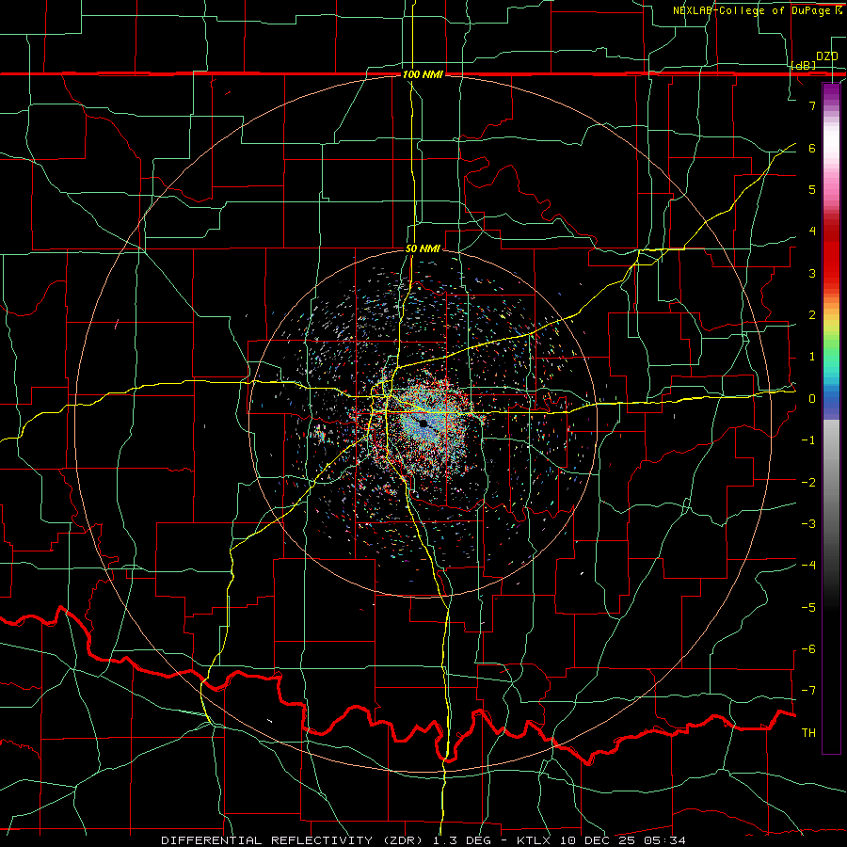This screenshot has width=847, height=847.
Task: Click the -1 tick label on the color scale
Action: [x=808, y=440]
